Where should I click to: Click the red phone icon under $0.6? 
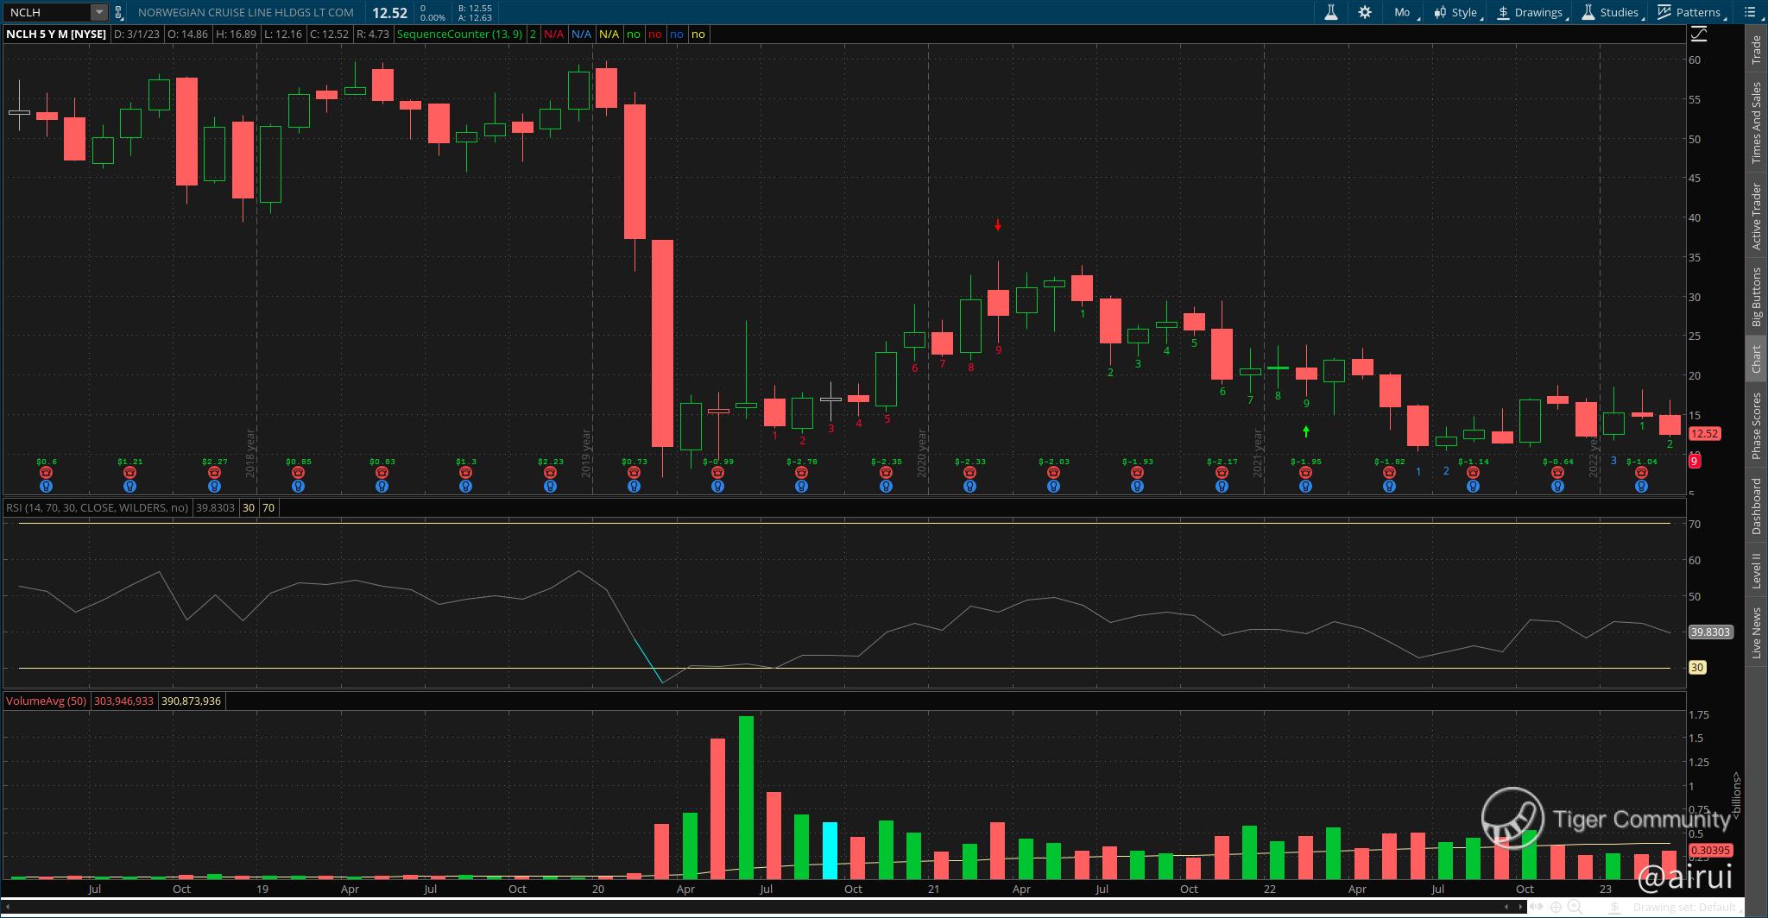click(x=47, y=473)
